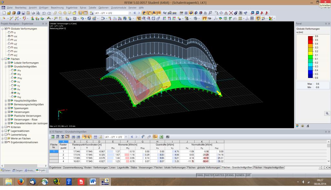Click the results table vertical scrollbar
The width and height of the screenshot is (331, 190).
pyautogui.click(x=328, y=152)
